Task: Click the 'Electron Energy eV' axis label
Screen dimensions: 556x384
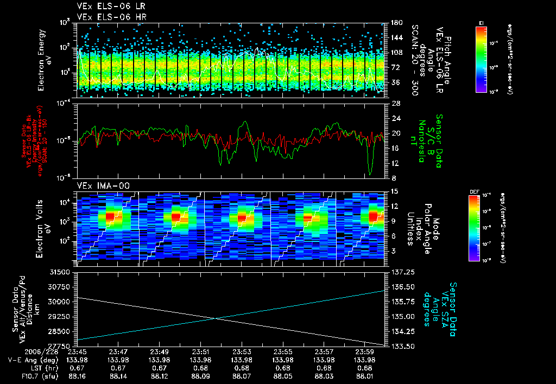Action: [45, 60]
